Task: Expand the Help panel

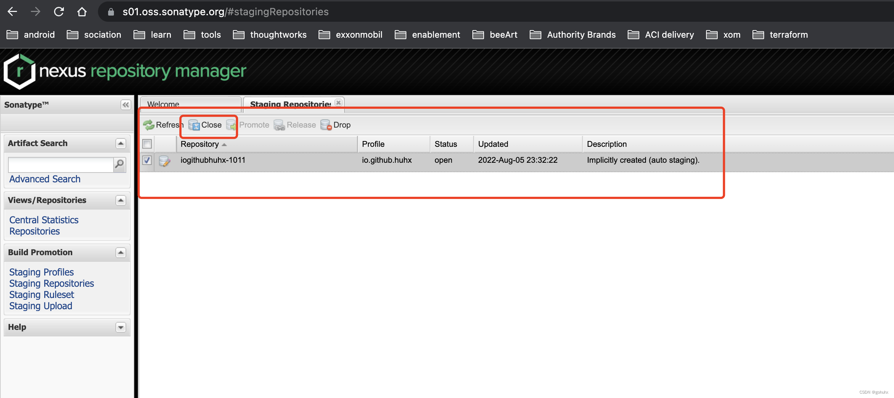Action: pyautogui.click(x=121, y=327)
